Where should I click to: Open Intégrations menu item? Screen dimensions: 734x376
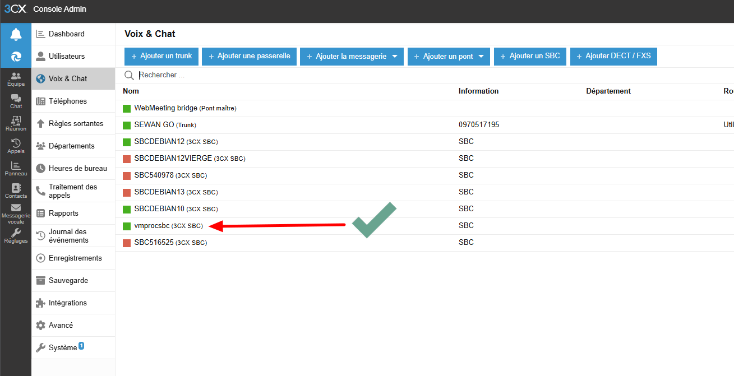[x=73, y=303]
